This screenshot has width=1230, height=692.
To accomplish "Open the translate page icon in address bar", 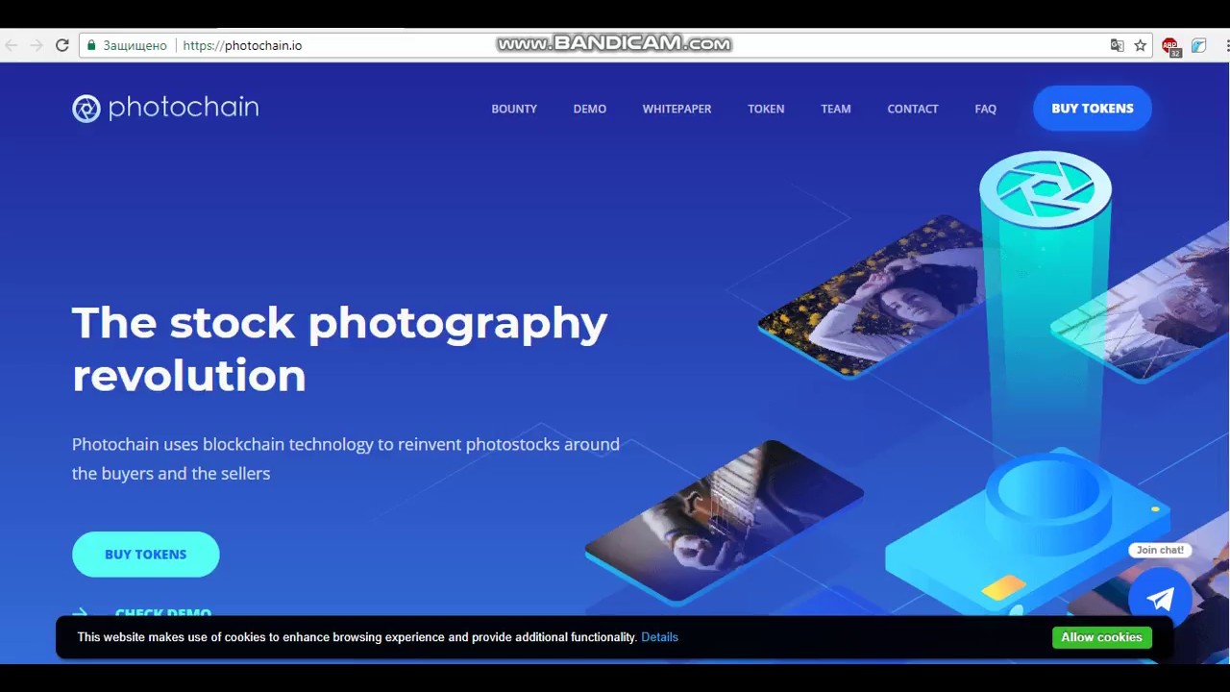I will [x=1117, y=45].
